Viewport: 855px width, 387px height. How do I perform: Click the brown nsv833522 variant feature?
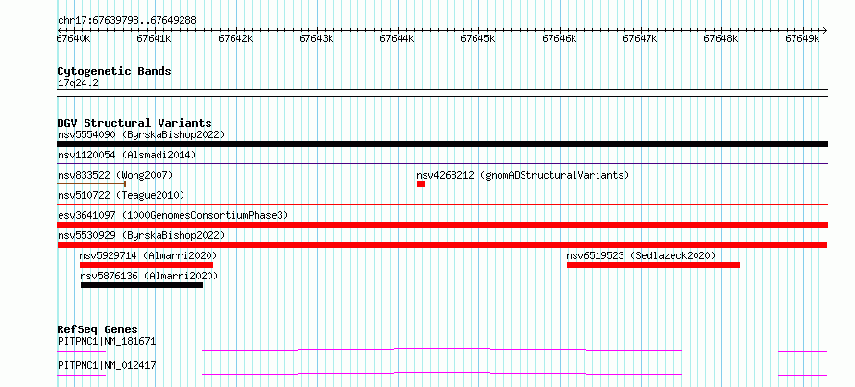pos(91,184)
